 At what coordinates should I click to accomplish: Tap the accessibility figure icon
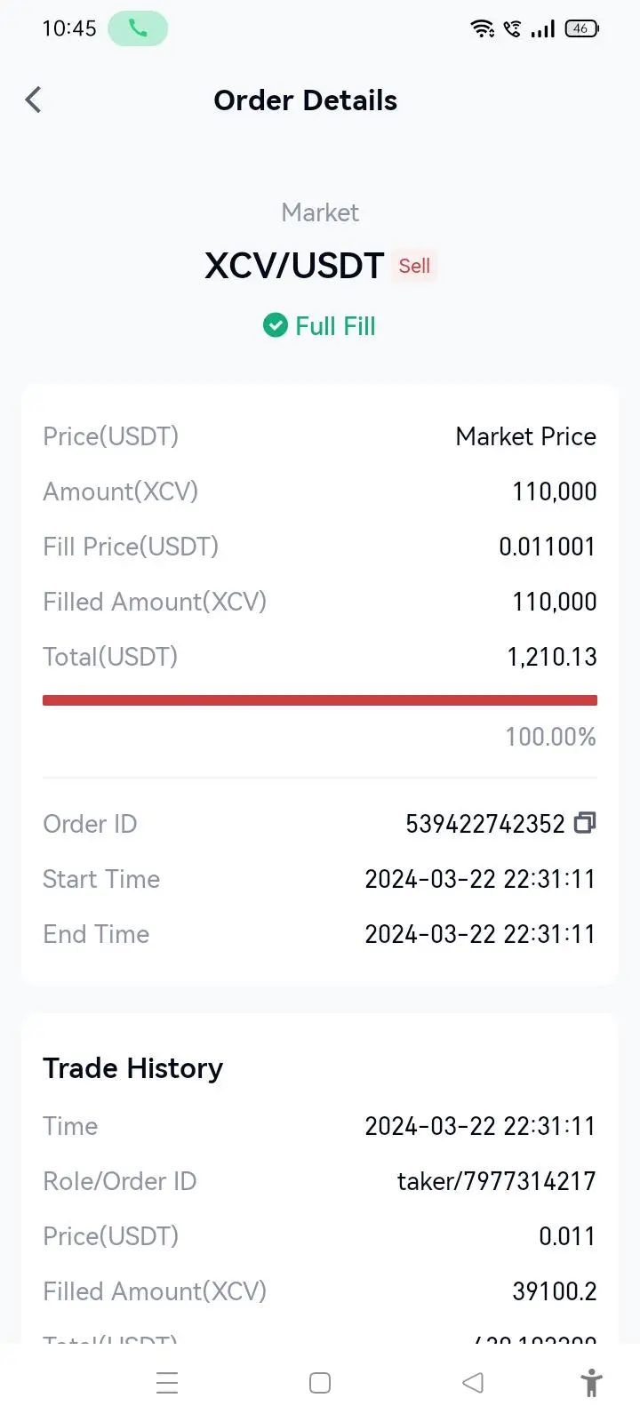(x=591, y=1383)
